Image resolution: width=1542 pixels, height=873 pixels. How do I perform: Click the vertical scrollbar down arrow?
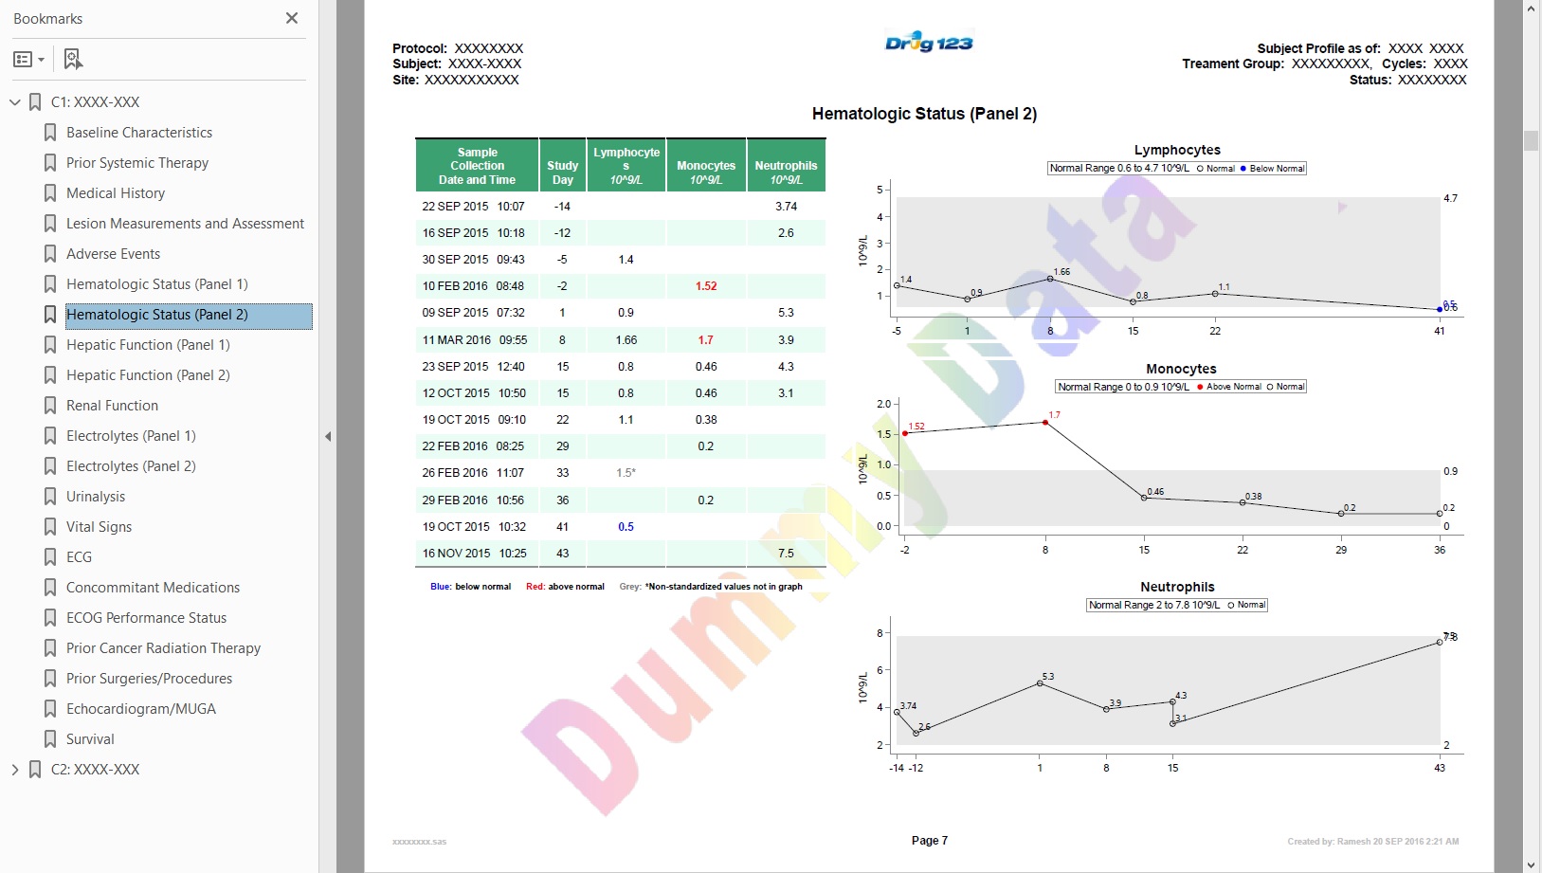1532,864
